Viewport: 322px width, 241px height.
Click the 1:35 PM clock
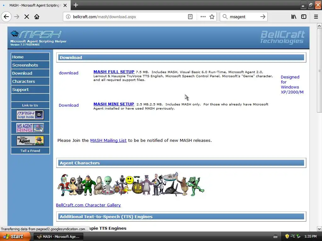pyautogui.click(x=310, y=236)
